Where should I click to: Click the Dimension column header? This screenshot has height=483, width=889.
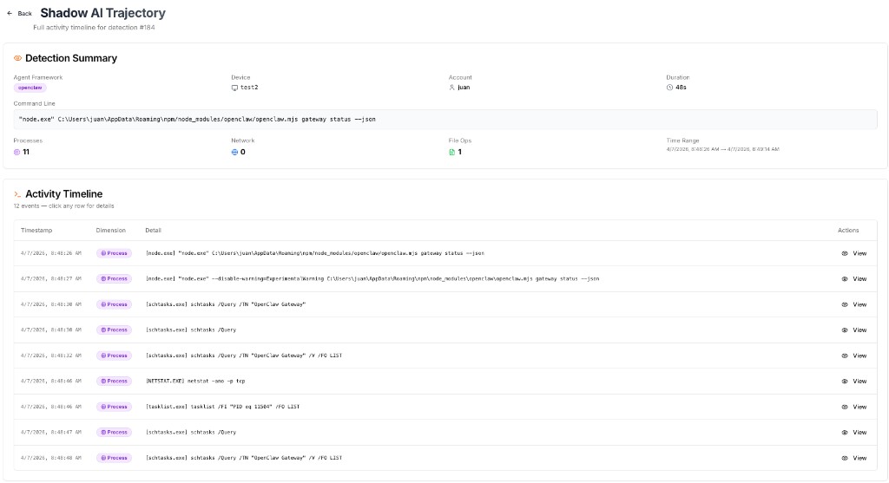pos(111,231)
